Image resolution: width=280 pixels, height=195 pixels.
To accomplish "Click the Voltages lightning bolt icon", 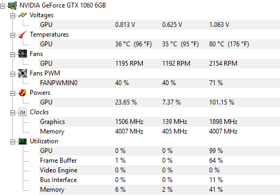I will coord(23,15).
